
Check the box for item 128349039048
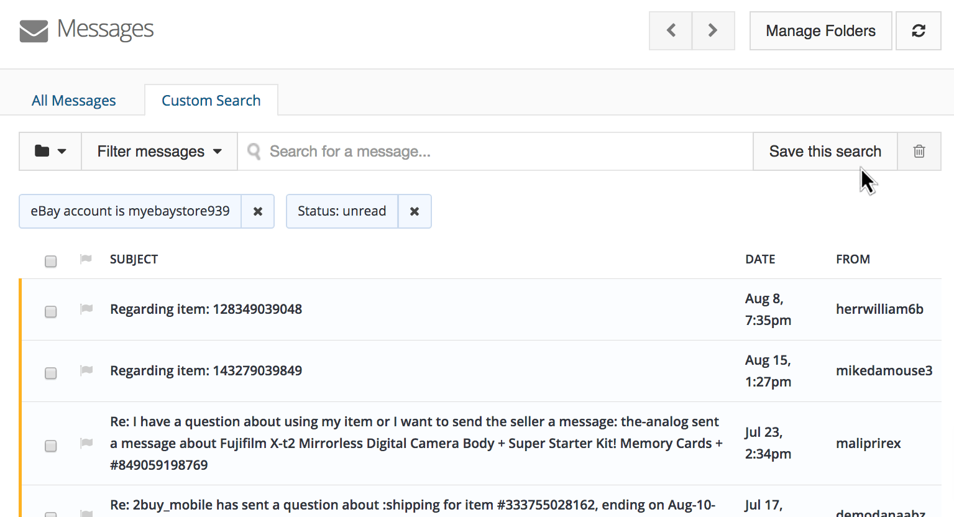coord(51,311)
